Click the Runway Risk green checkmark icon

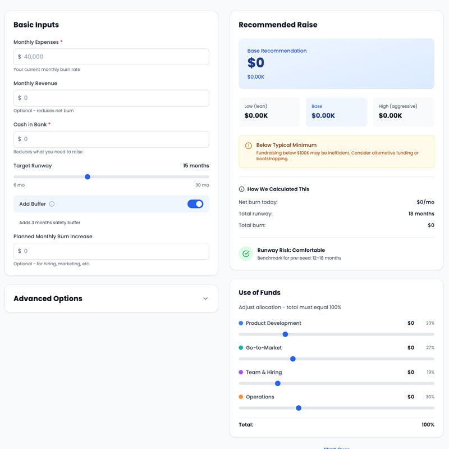click(x=246, y=254)
